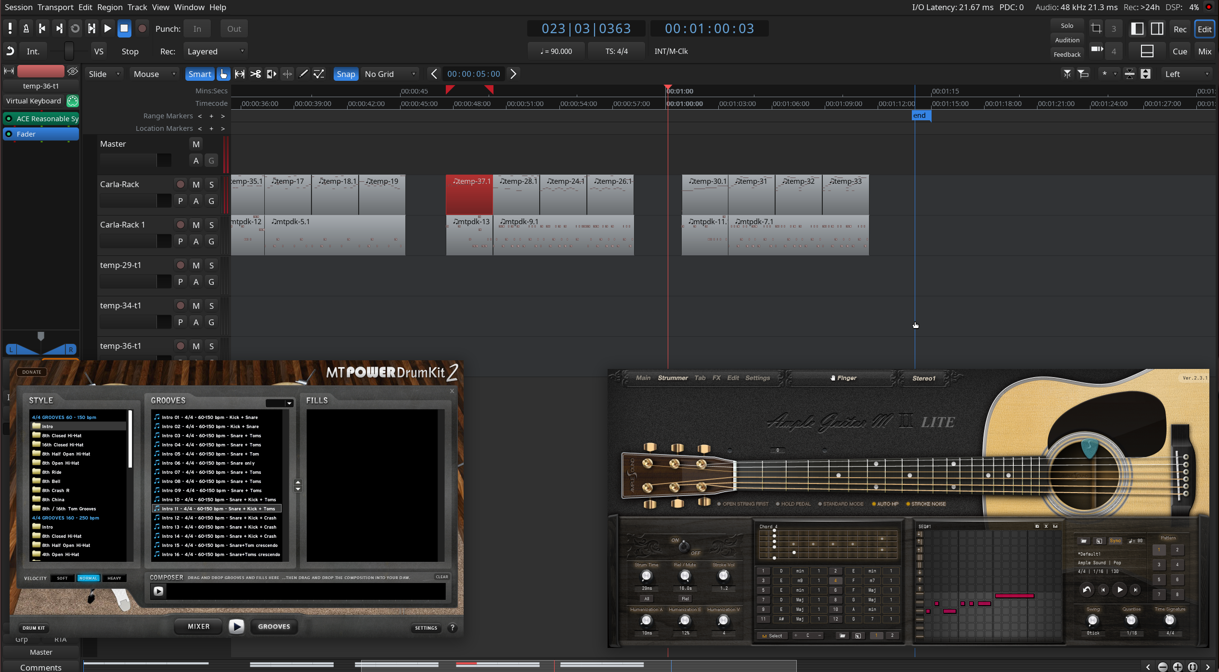
Task: Adjust Carla-Rack track fader slider
Action: [135, 201]
